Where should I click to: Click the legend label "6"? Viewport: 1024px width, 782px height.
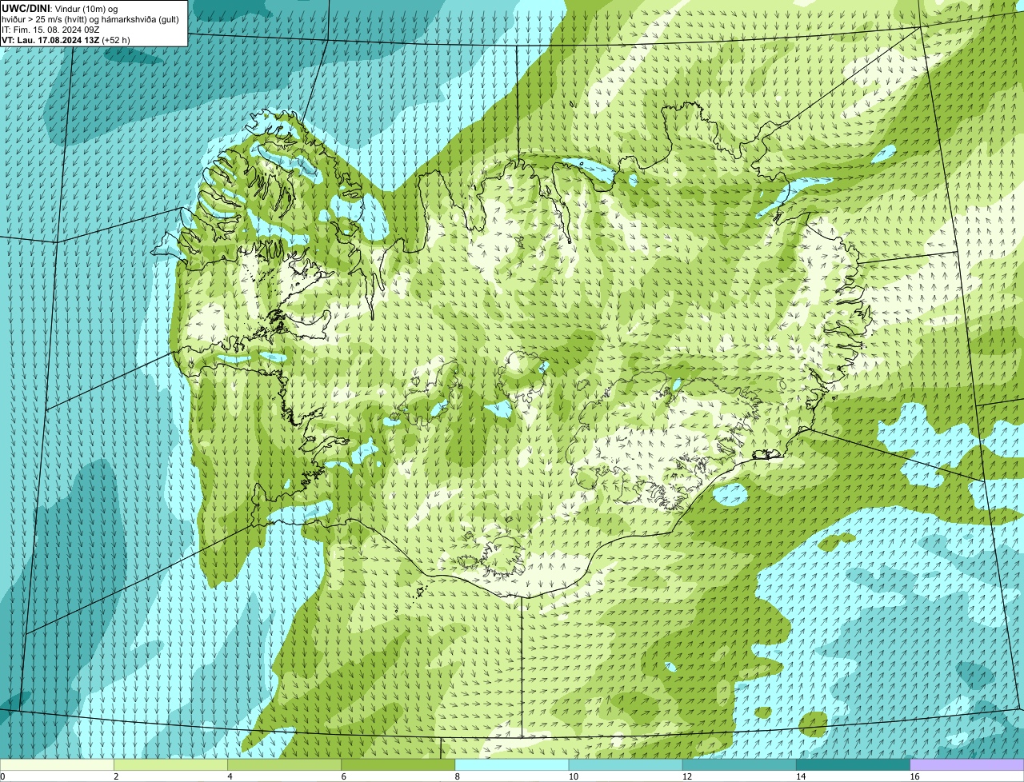pyautogui.click(x=345, y=776)
